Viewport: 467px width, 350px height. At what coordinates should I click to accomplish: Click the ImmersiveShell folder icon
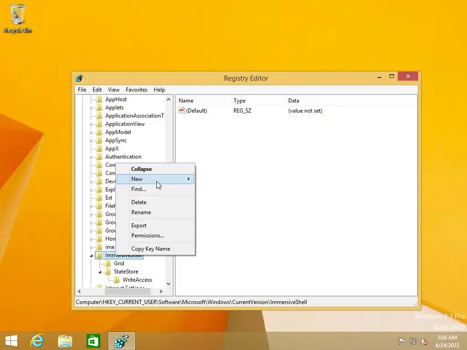coord(99,255)
